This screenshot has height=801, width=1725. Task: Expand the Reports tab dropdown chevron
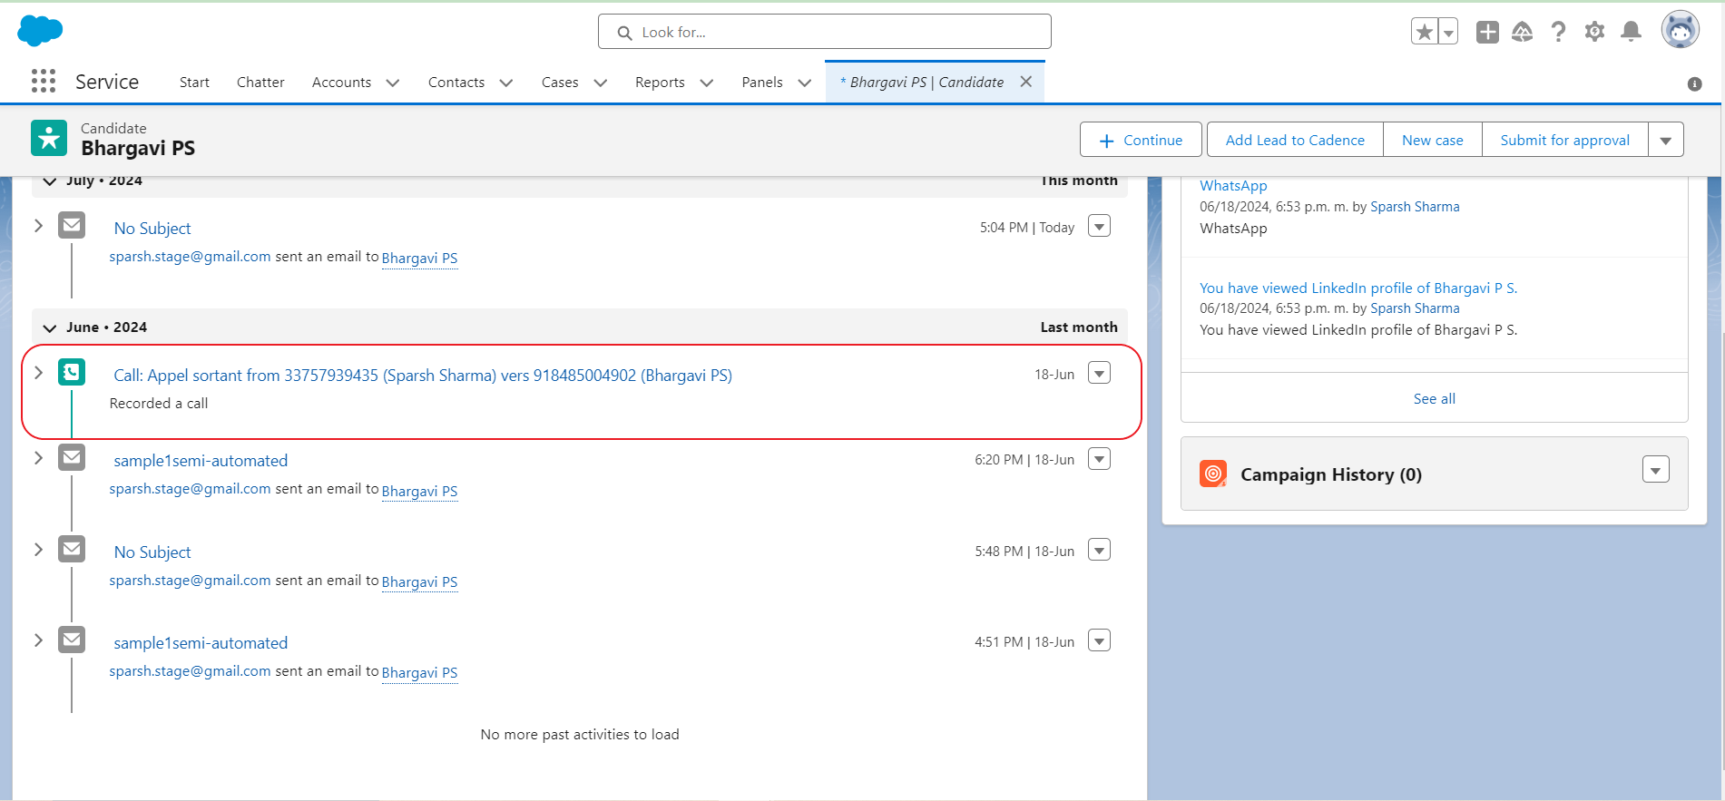(707, 83)
